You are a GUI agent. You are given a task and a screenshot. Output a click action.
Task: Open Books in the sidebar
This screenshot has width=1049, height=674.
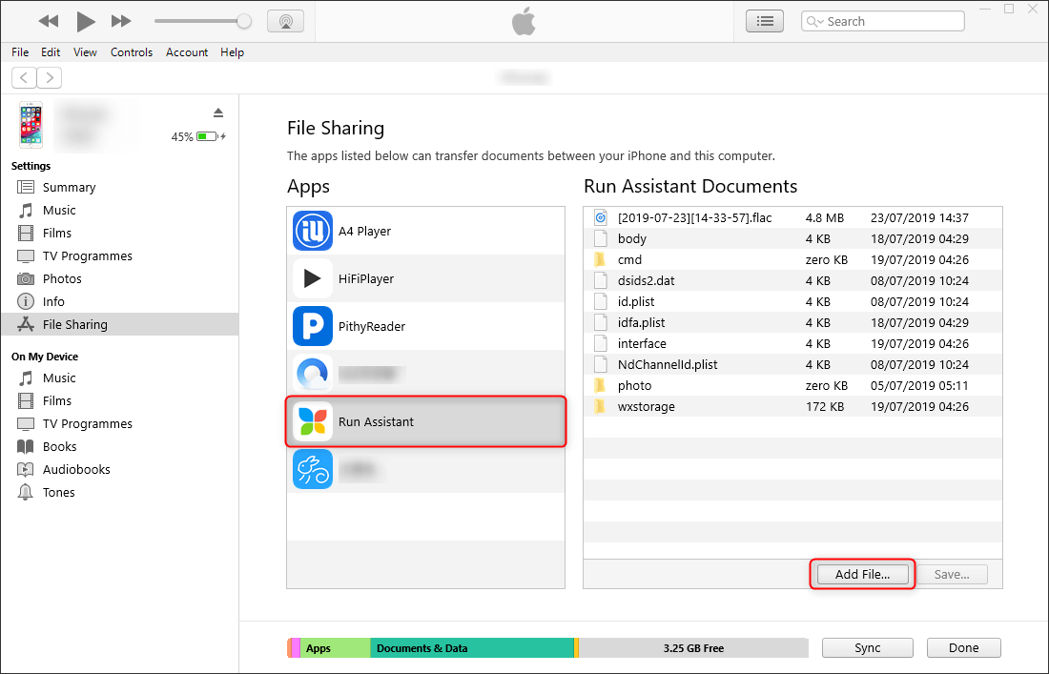pyautogui.click(x=119, y=446)
